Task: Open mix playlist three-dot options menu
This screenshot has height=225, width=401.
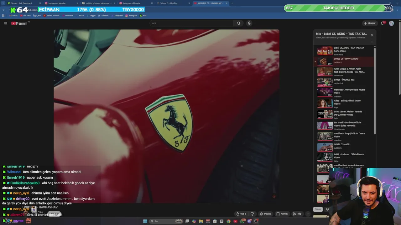Action: click(x=372, y=42)
